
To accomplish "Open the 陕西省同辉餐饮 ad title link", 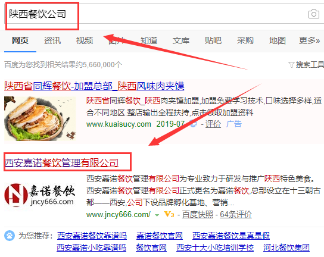I will [94, 86].
